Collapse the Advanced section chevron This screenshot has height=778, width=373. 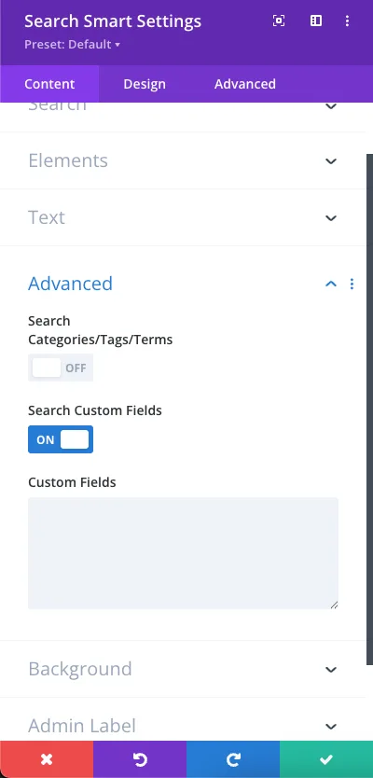coord(331,284)
